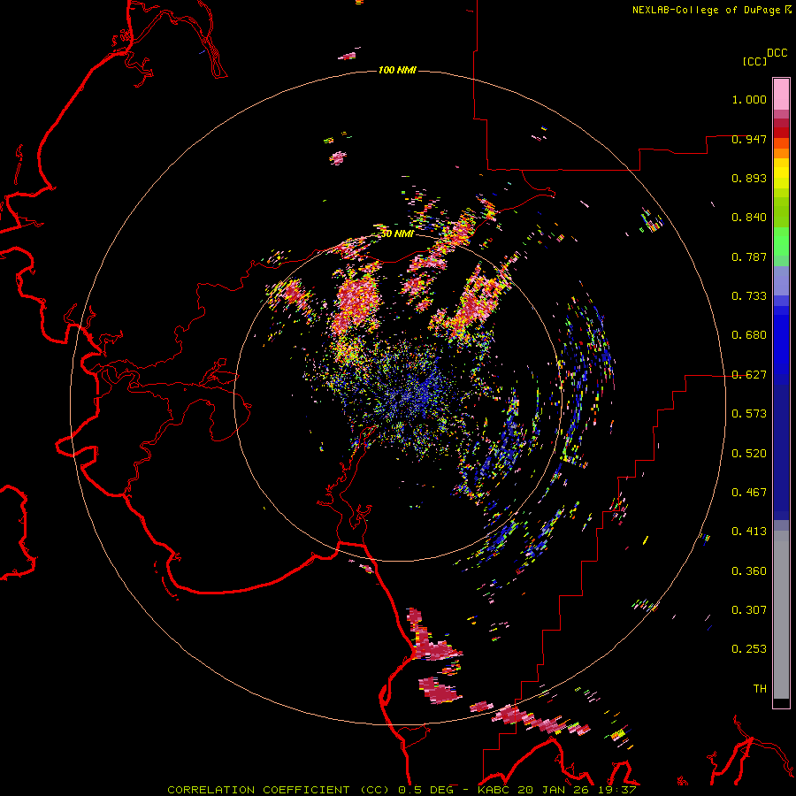Click the 0.307 color scale value
This screenshot has width=796, height=796.
click(749, 610)
